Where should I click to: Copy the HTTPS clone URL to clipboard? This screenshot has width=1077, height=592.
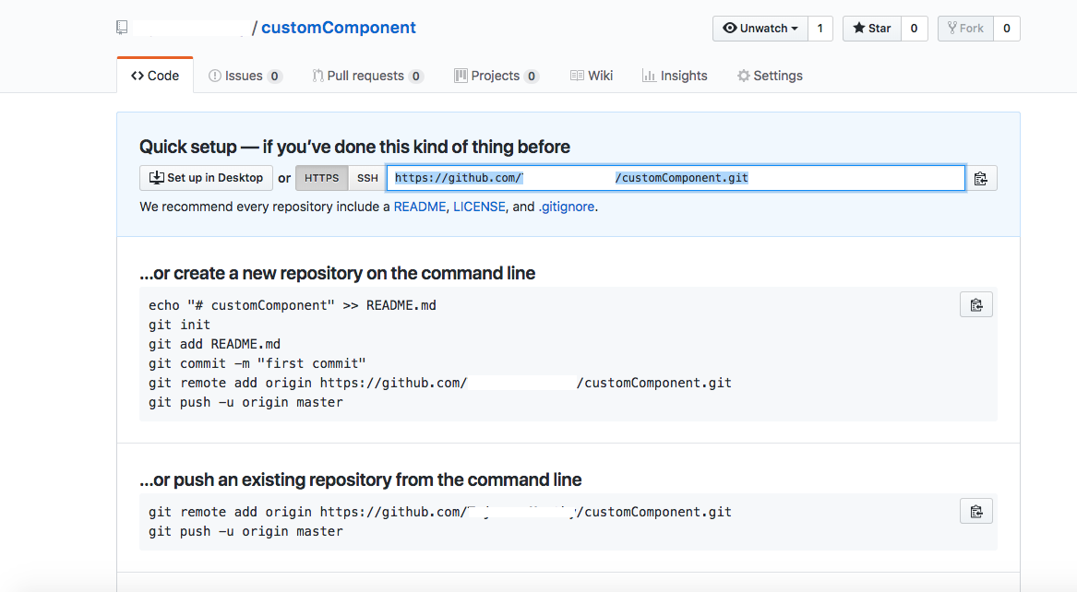(x=981, y=178)
